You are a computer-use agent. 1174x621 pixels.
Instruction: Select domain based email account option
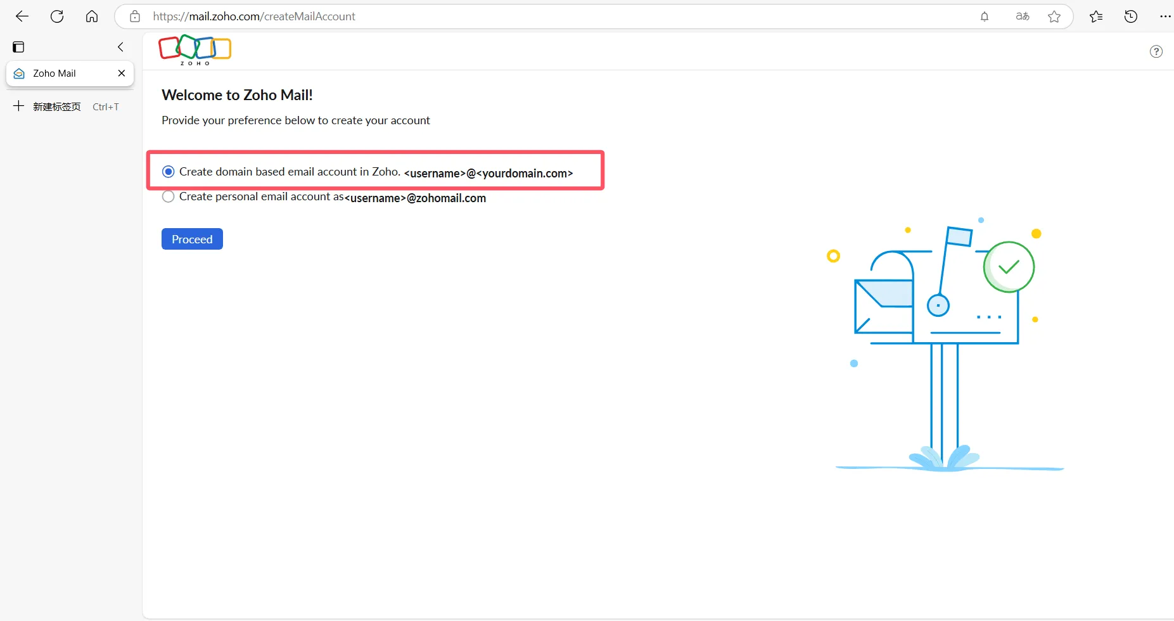[169, 172]
